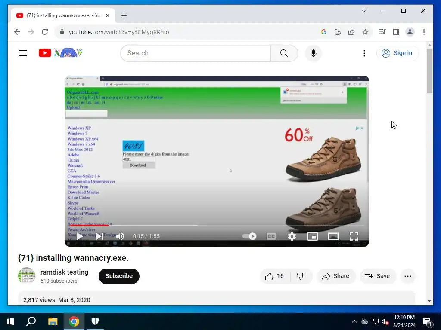Click ramdisk testing channel avatar
This screenshot has height=330, width=441.
tap(26, 275)
